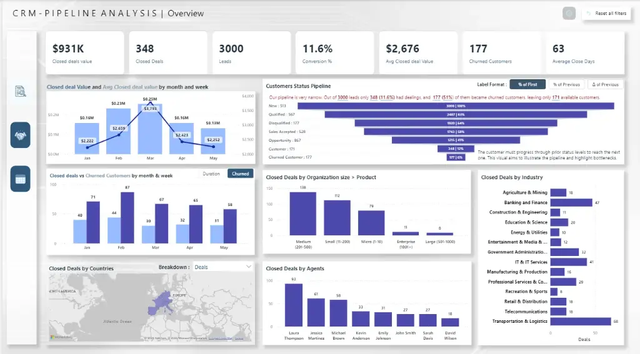Click the Large (501-1000) organization bar
The height and width of the screenshot is (354, 640).
(x=439, y=234)
